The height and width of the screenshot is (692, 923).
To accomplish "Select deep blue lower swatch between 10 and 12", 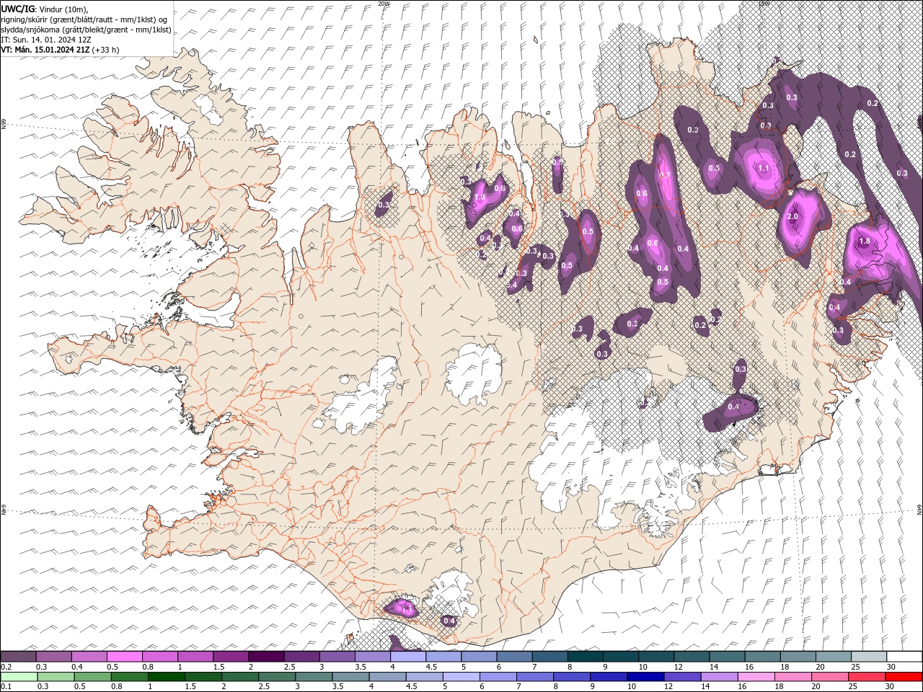I will point(645,677).
